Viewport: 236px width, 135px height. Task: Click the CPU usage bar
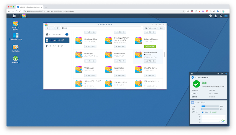pos(210,106)
